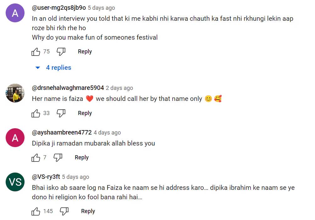Open the '5 days ago' timestamp on @VS-ry3ft comment
The width and height of the screenshot is (315, 220).
(75, 177)
